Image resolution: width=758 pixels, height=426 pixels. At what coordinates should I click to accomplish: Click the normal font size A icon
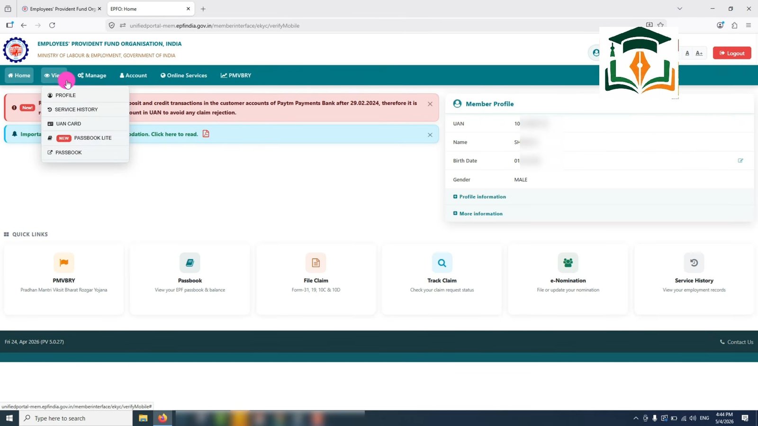(x=687, y=53)
